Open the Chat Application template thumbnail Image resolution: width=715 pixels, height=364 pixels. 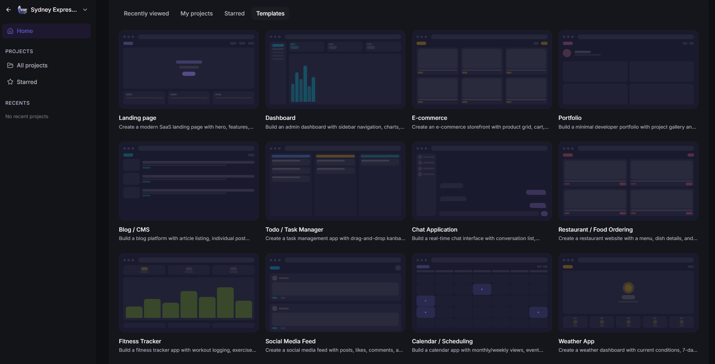482,181
